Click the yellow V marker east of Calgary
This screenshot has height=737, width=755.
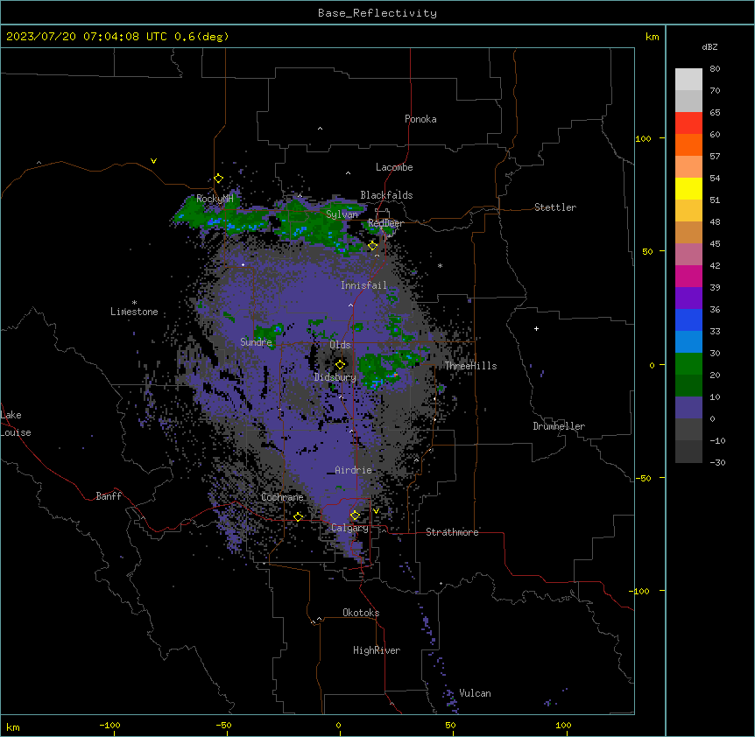pos(376,511)
